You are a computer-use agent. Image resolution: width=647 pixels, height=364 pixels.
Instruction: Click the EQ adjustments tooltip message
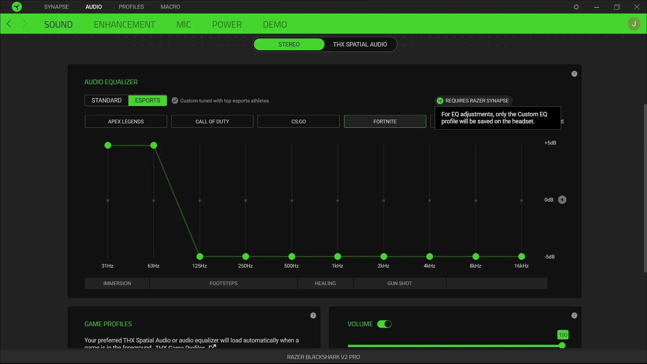(x=498, y=118)
